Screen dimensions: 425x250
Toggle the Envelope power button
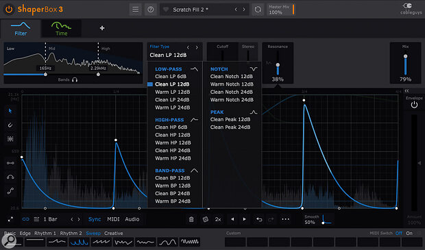point(414,105)
